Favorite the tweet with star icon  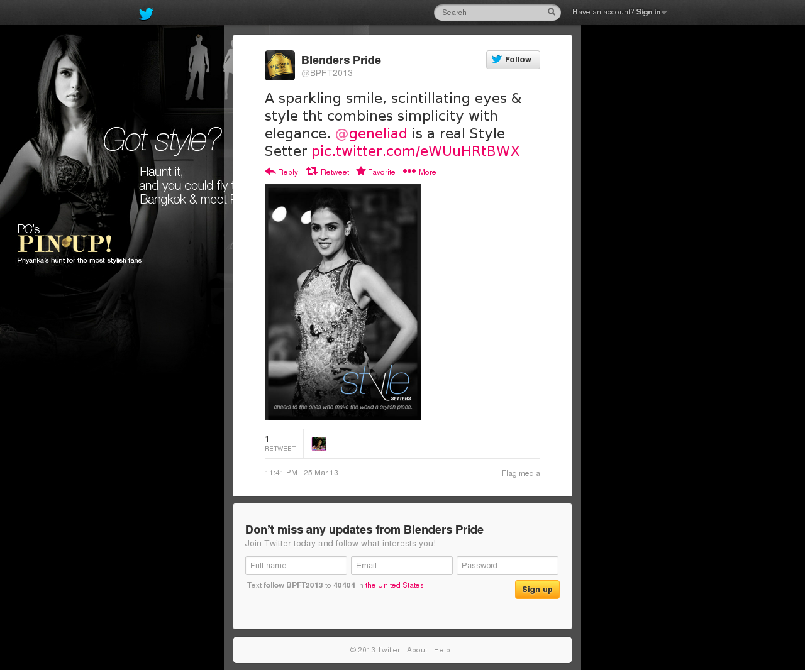(375, 172)
